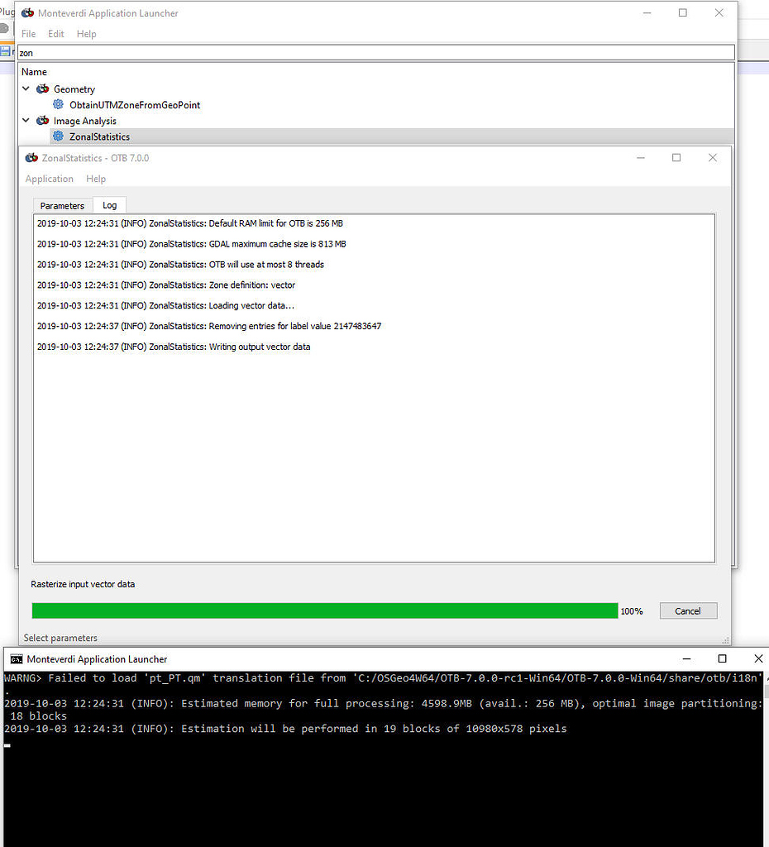Click the OTB swirl icon next to Image Analysis
This screenshot has width=769, height=847.
pos(41,120)
